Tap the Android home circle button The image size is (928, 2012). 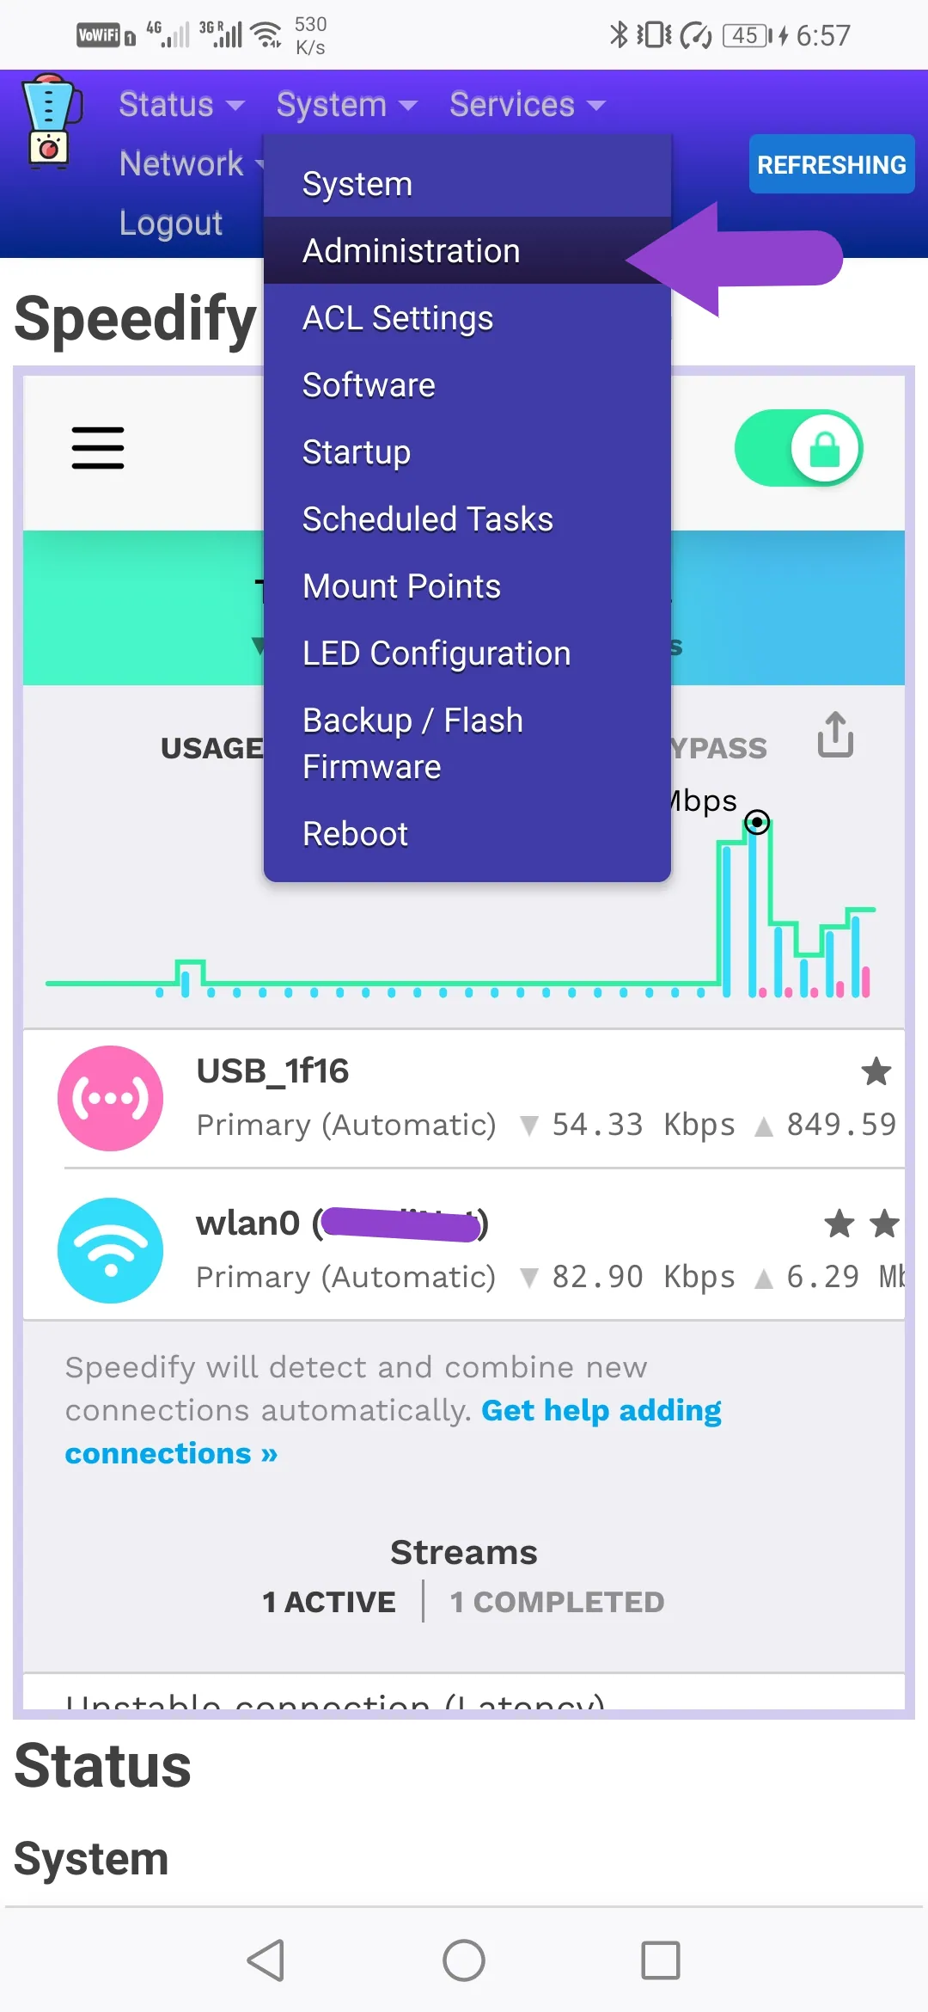click(464, 1960)
